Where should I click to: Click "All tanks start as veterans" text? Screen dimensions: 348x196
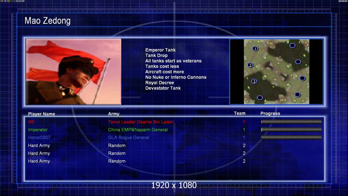[173, 61]
